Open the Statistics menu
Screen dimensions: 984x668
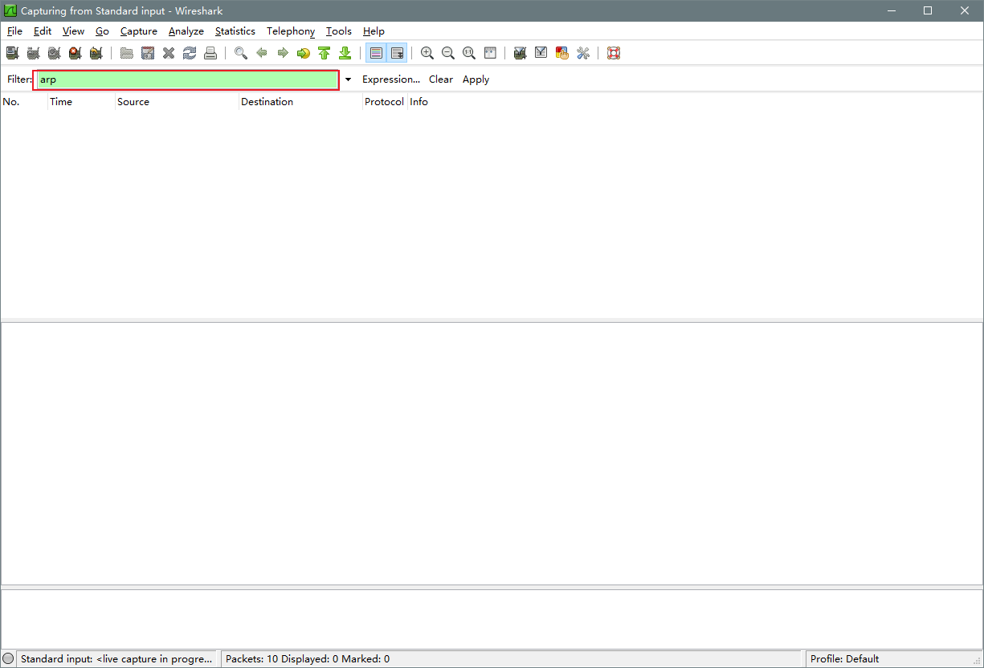(235, 31)
